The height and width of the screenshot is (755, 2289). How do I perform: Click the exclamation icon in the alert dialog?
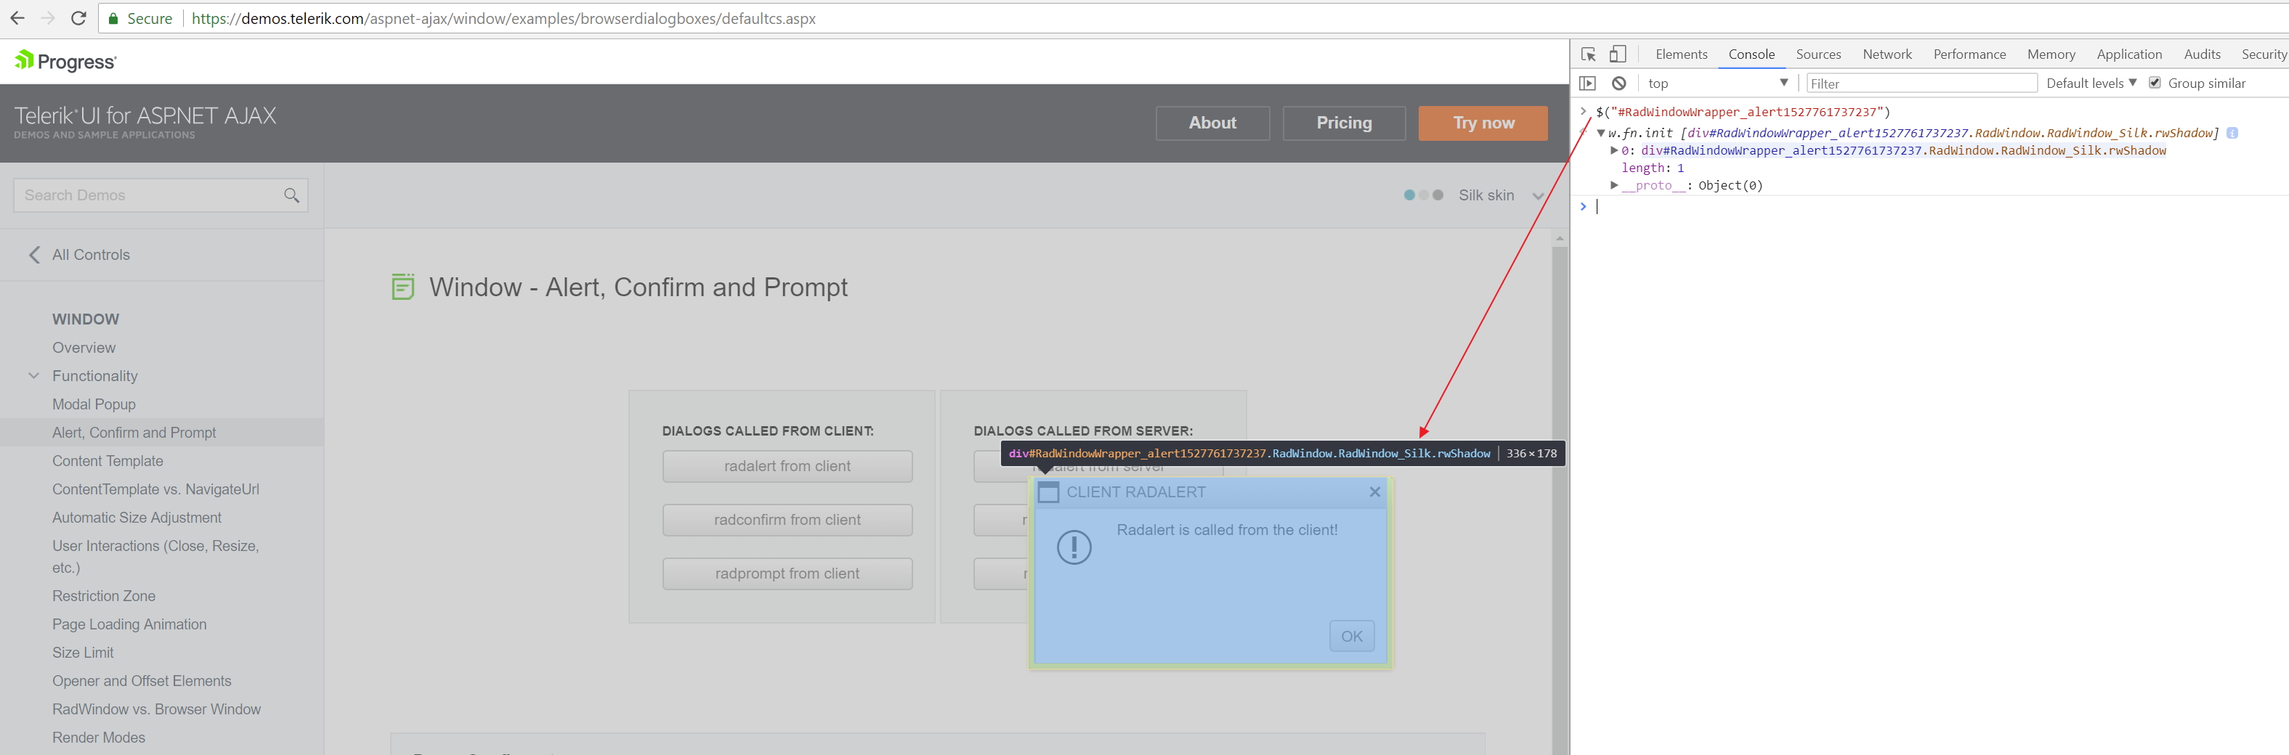[1074, 546]
